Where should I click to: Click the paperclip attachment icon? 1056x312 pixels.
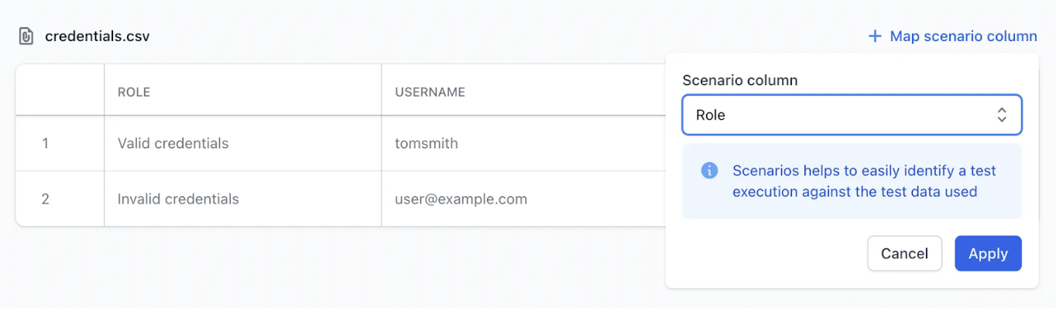[26, 36]
